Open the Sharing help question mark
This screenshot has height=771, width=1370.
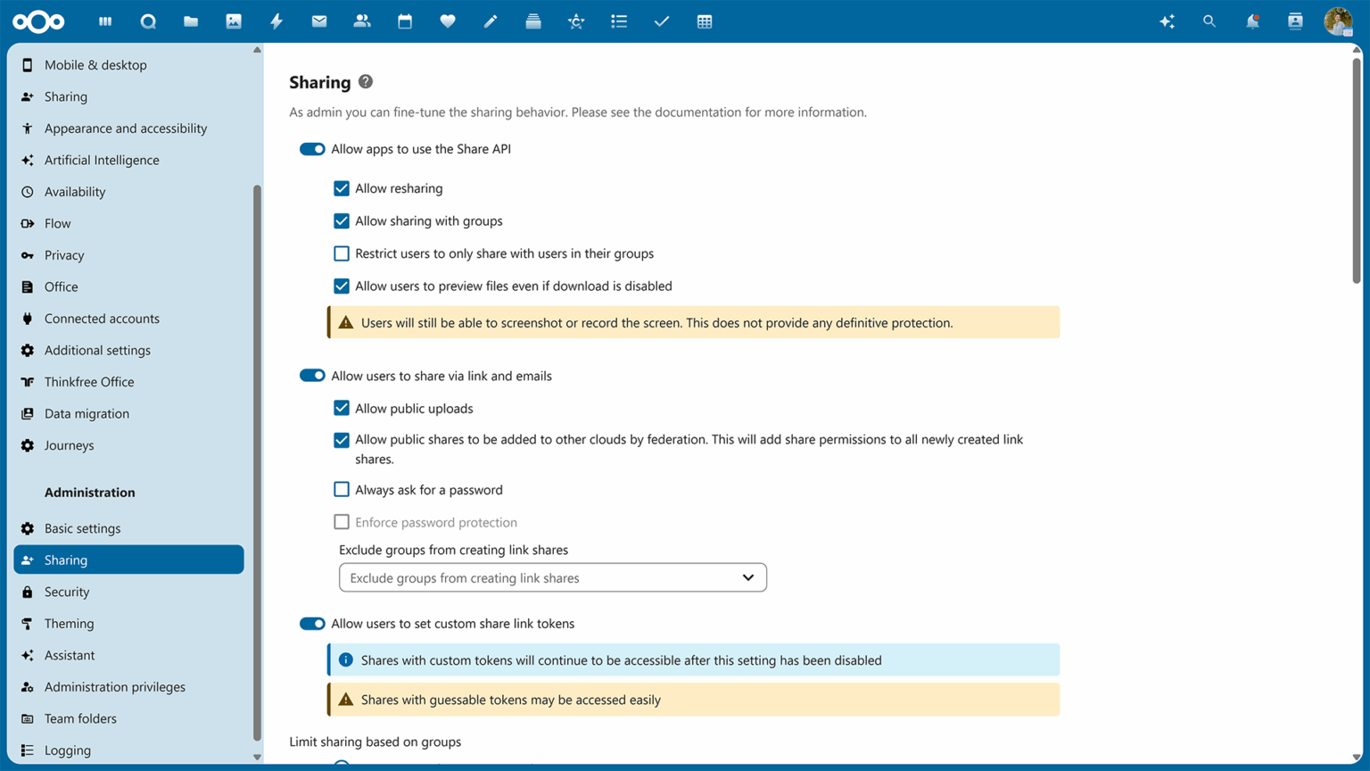coord(365,80)
